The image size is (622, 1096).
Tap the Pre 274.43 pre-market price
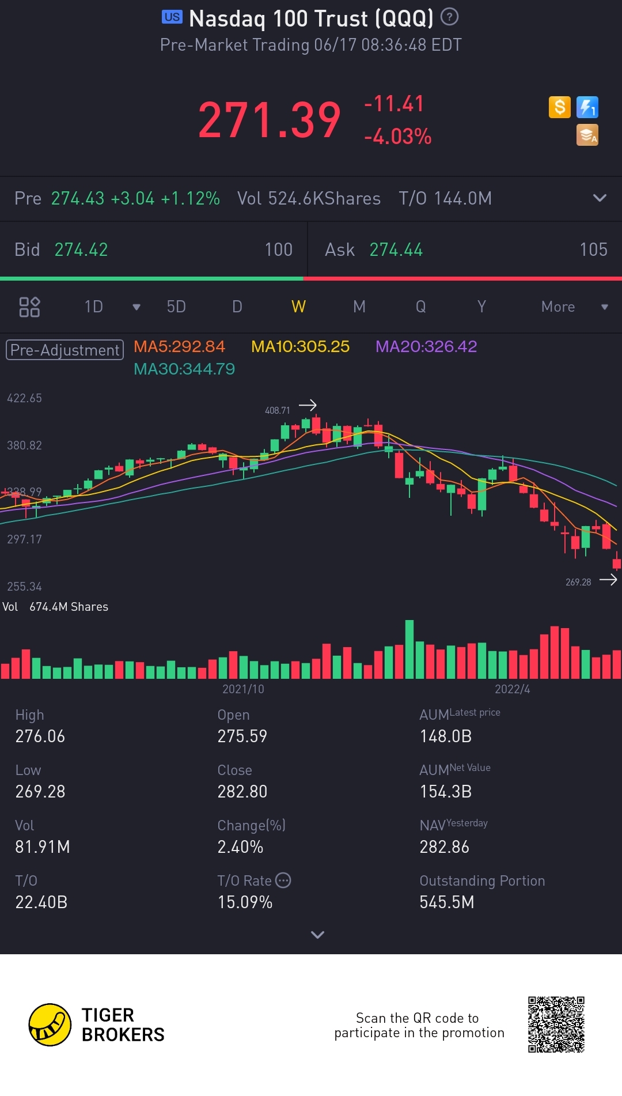pos(78,198)
